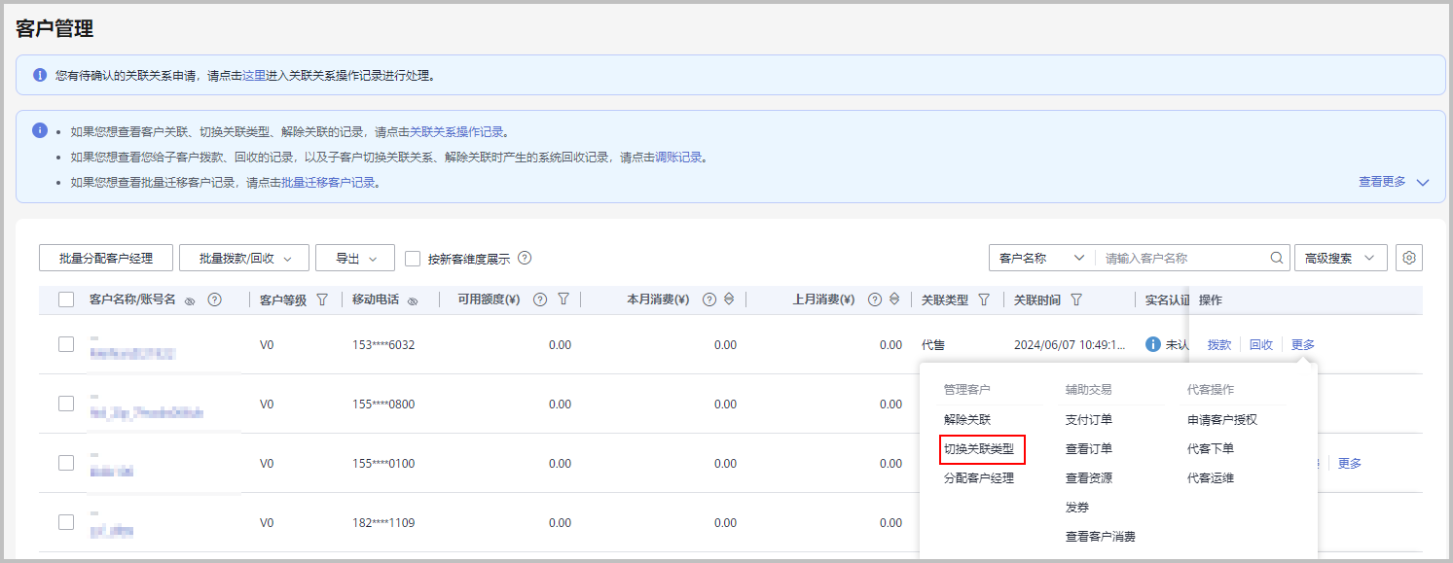This screenshot has height=563, width=1453.
Task: Click the 批量分配客户经理 button
Action: 106,259
